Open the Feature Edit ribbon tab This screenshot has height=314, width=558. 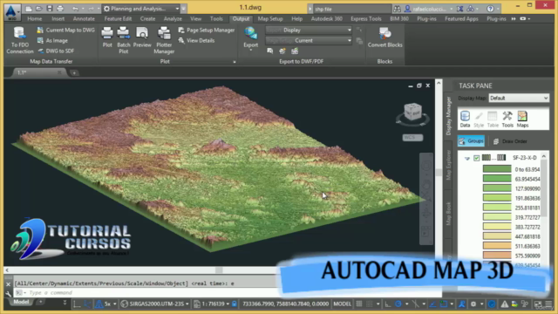pyautogui.click(x=118, y=18)
